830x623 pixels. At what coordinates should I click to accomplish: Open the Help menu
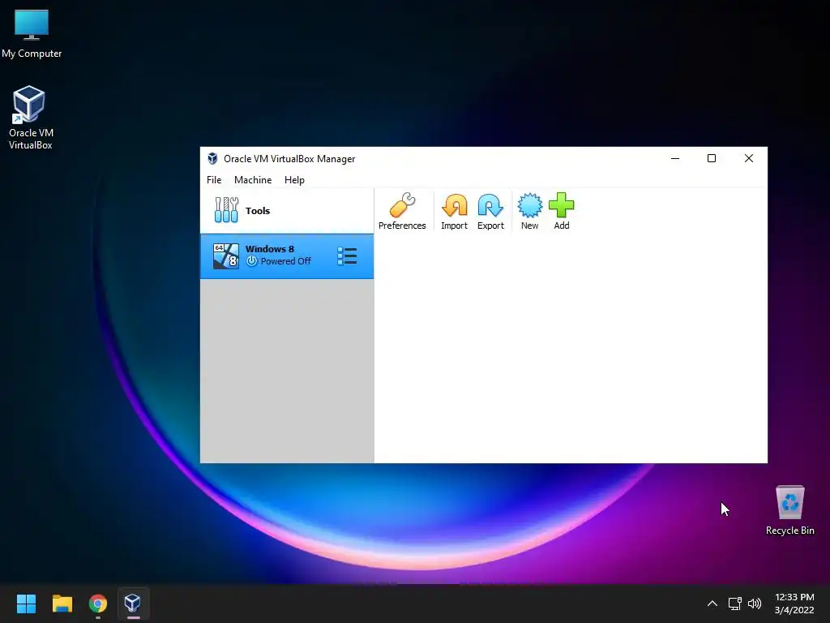pos(294,180)
